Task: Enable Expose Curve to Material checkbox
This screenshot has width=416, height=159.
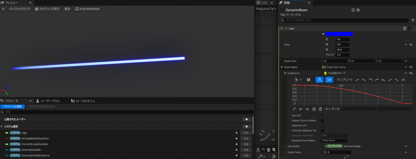Action: click(322, 121)
